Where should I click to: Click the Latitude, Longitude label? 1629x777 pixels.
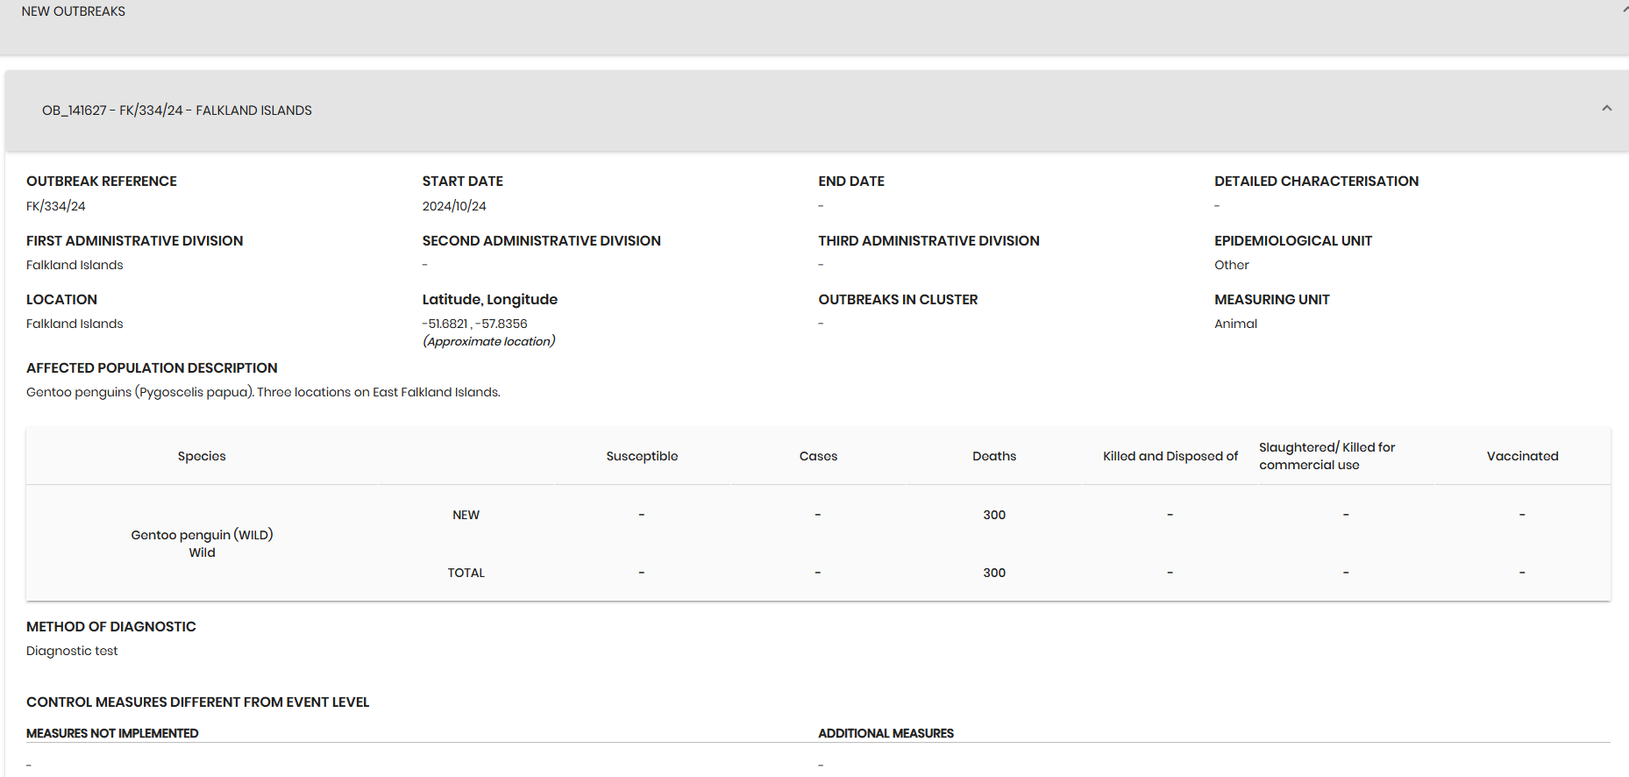[490, 300]
